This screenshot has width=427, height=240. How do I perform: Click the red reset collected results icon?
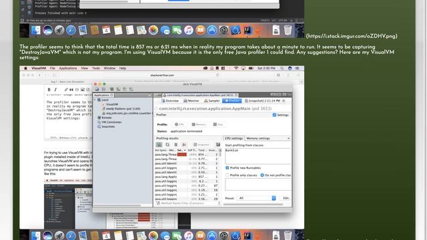184,145
